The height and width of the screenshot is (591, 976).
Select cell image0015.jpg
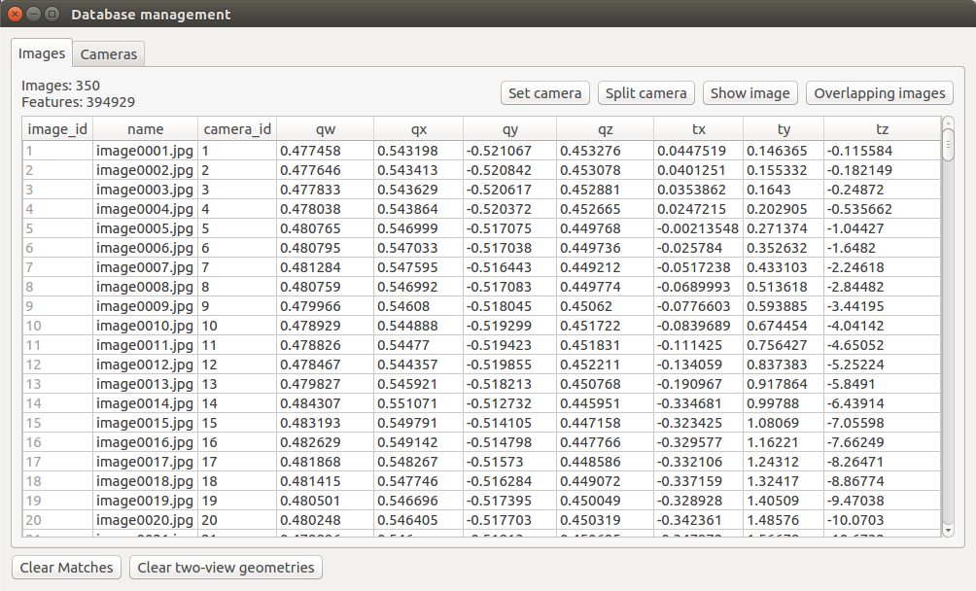pyautogui.click(x=145, y=423)
